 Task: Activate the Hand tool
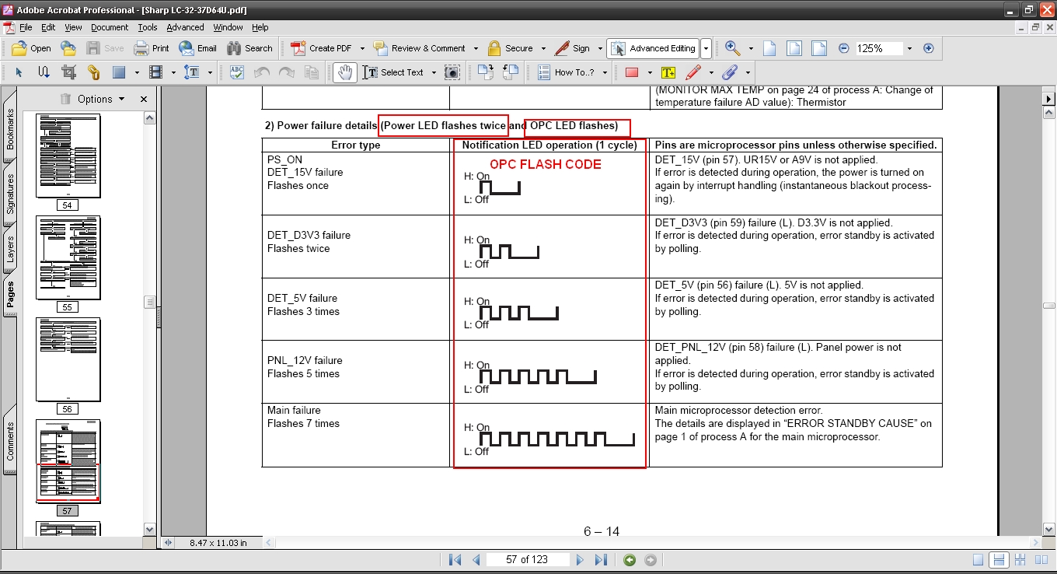(x=345, y=72)
